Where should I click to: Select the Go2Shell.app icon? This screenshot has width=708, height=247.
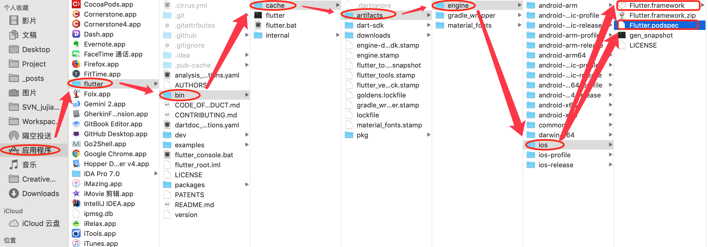76,144
